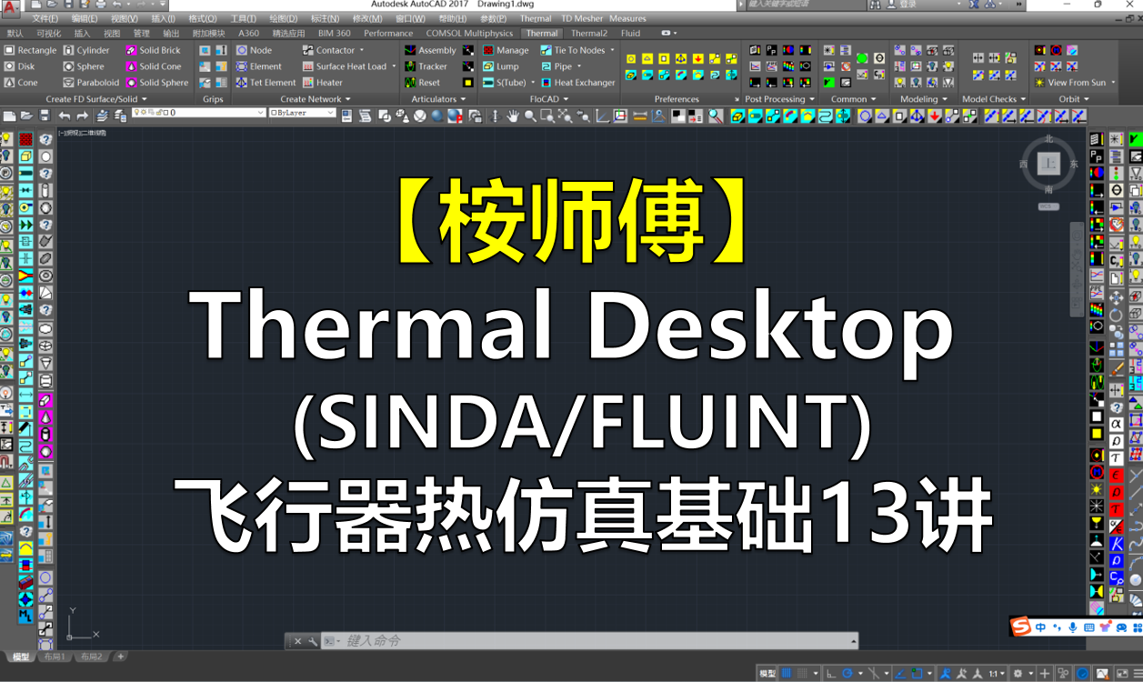Open FloCAD Manage tool
This screenshot has height=682, width=1143.
click(x=506, y=50)
